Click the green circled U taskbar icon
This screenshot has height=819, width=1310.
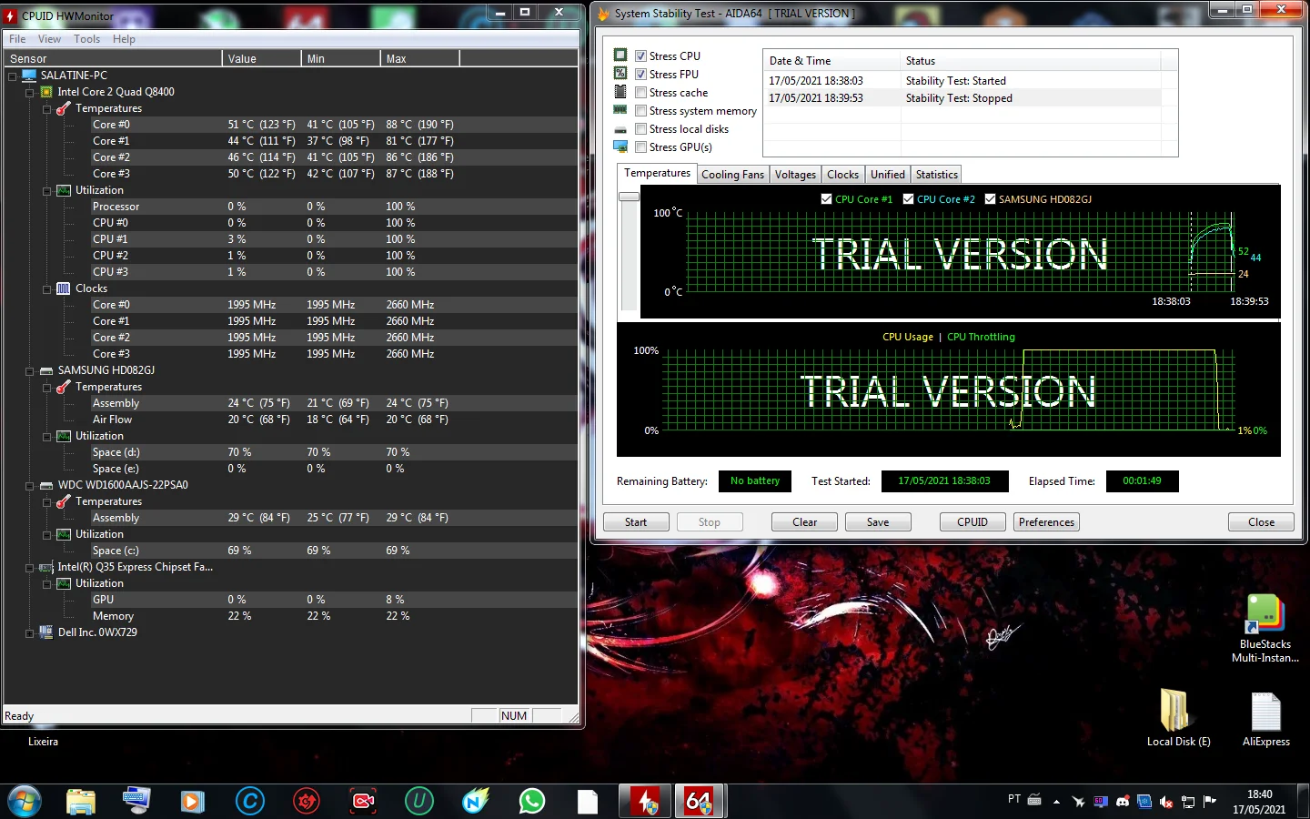coord(418,802)
